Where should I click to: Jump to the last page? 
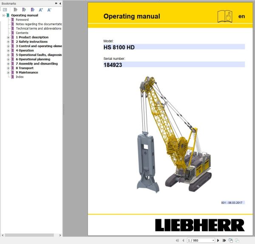224,240
